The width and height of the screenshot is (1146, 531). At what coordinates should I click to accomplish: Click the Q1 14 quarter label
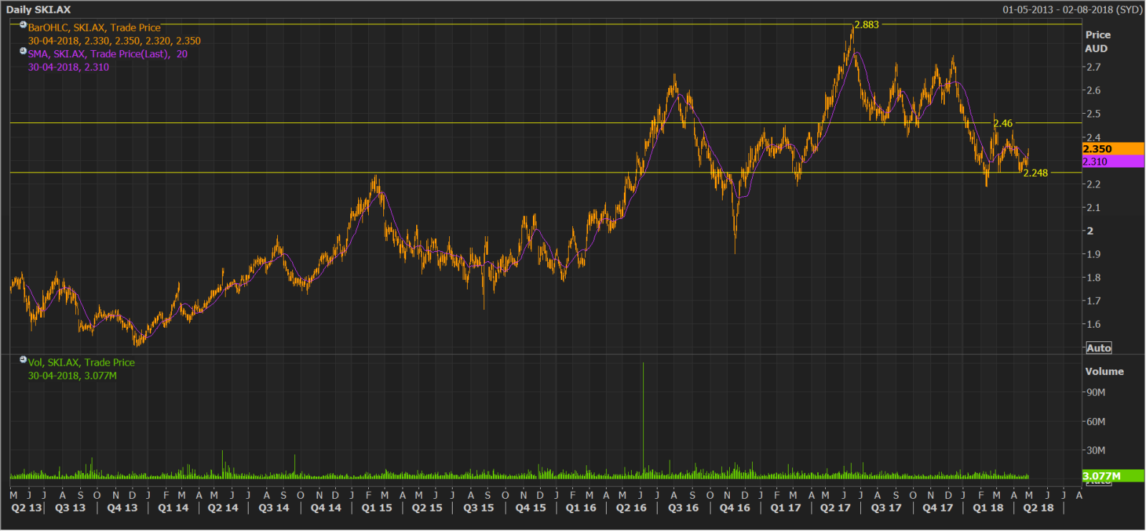point(173,507)
